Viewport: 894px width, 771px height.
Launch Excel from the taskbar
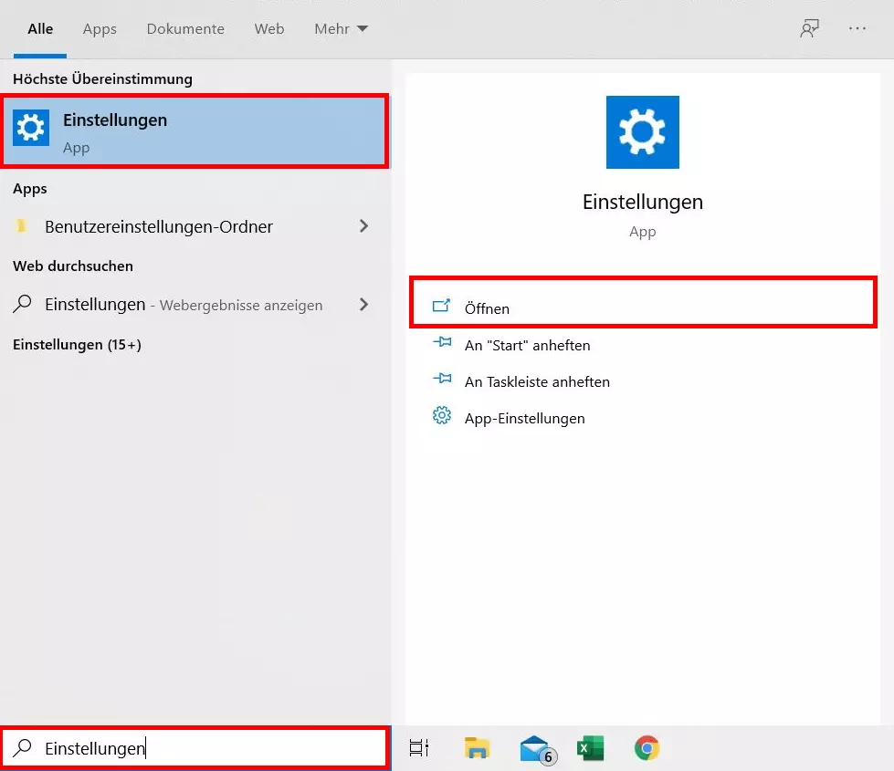click(590, 748)
